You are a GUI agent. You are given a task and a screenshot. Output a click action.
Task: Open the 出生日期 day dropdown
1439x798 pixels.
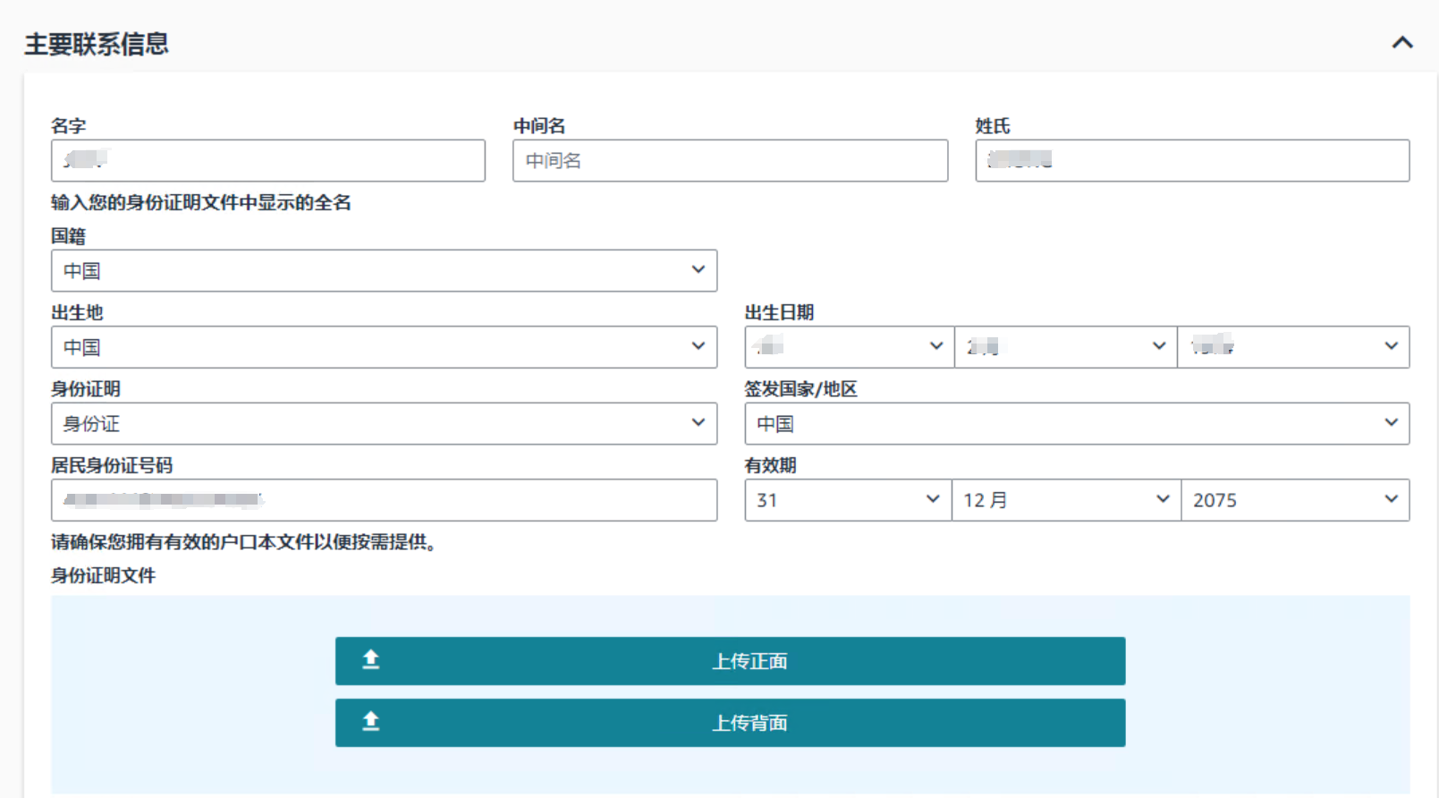click(848, 347)
